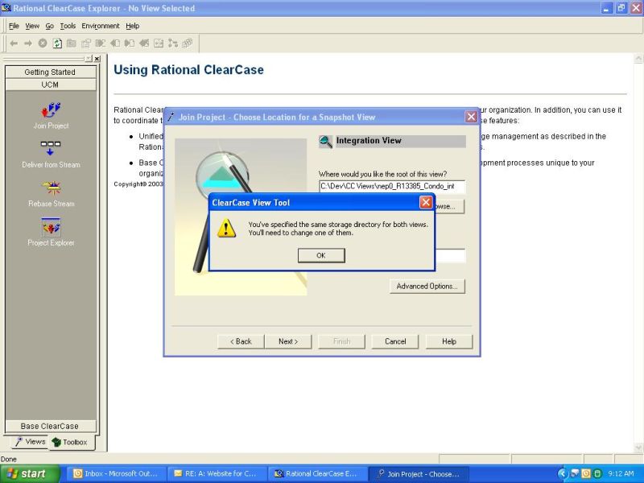This screenshot has width=644, height=483.
Task: Select the UCM group header
Action: coord(50,85)
